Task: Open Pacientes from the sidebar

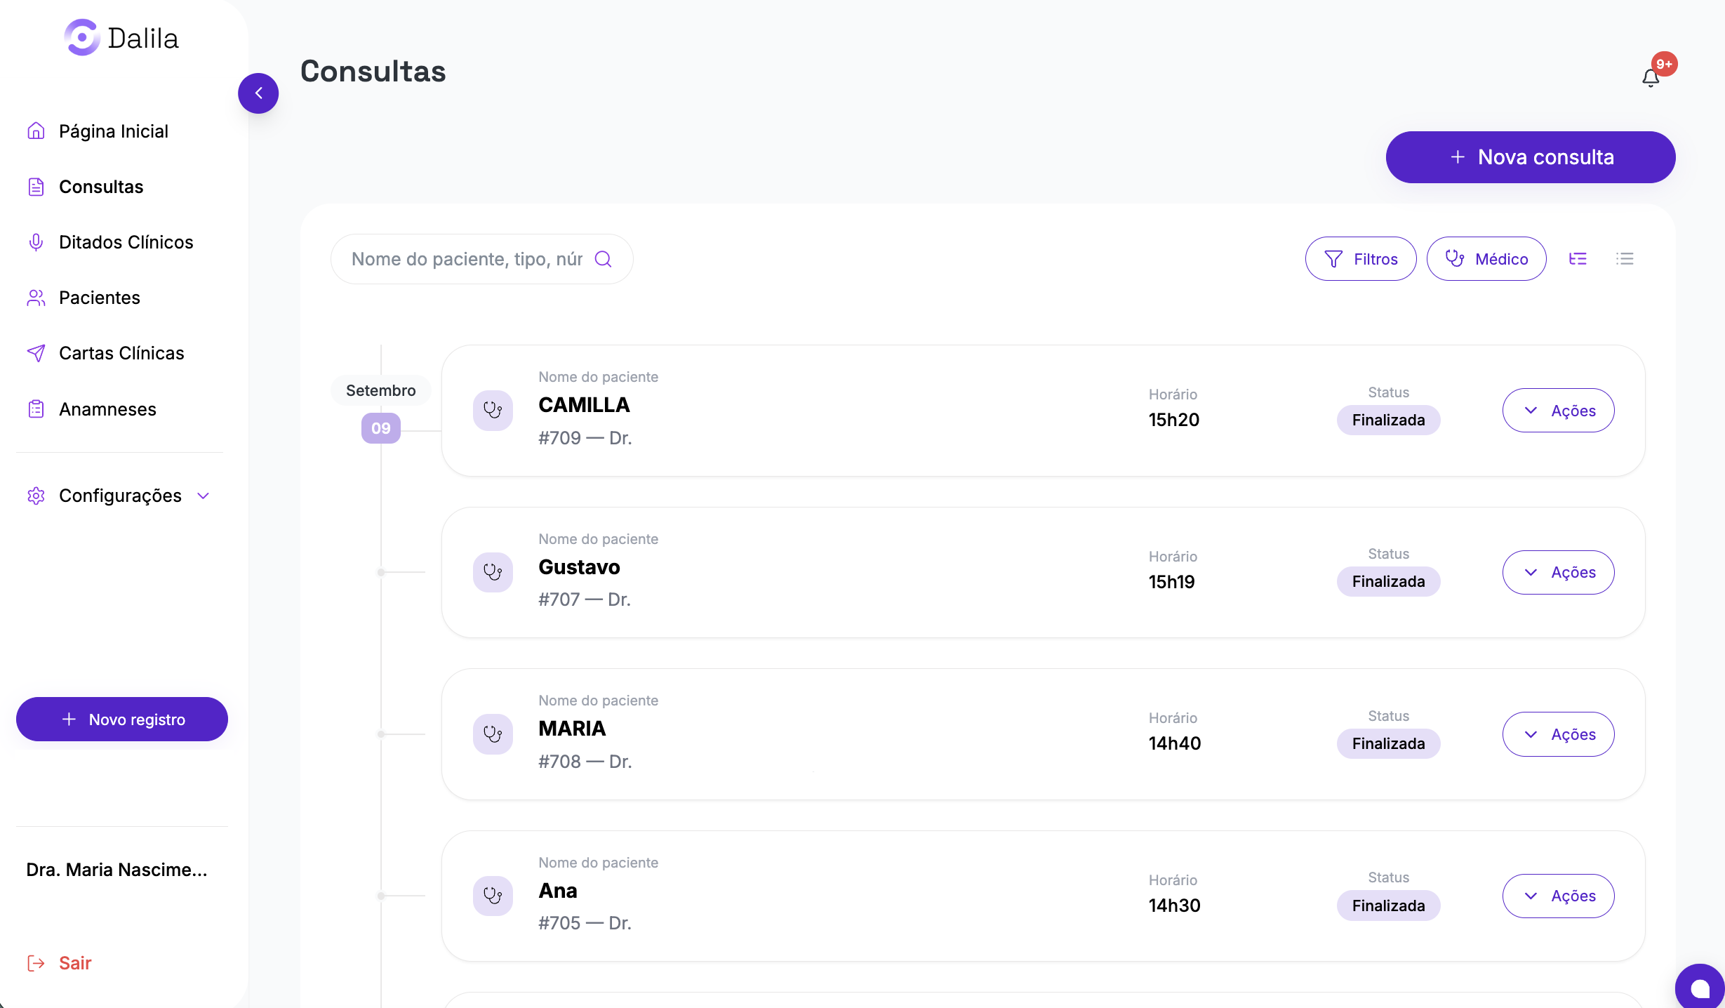Action: [x=100, y=298]
